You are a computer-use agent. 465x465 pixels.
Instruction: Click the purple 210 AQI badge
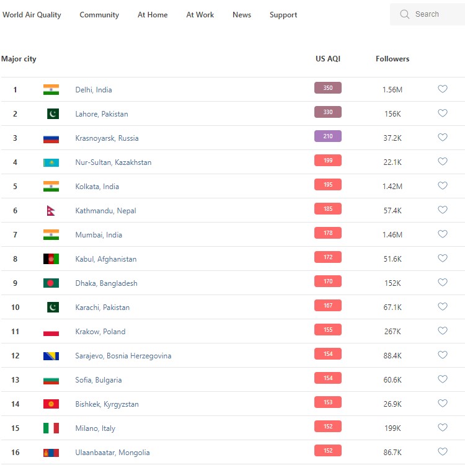328,136
